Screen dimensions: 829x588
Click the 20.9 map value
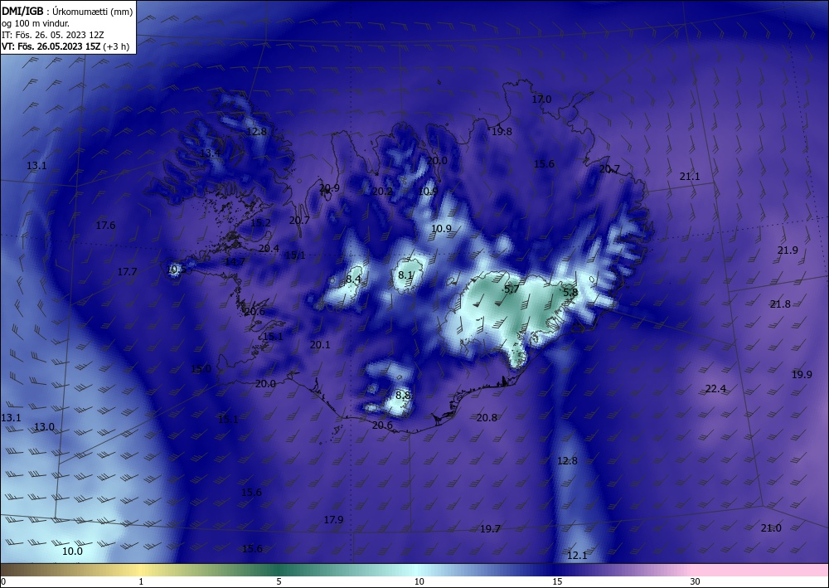point(329,187)
